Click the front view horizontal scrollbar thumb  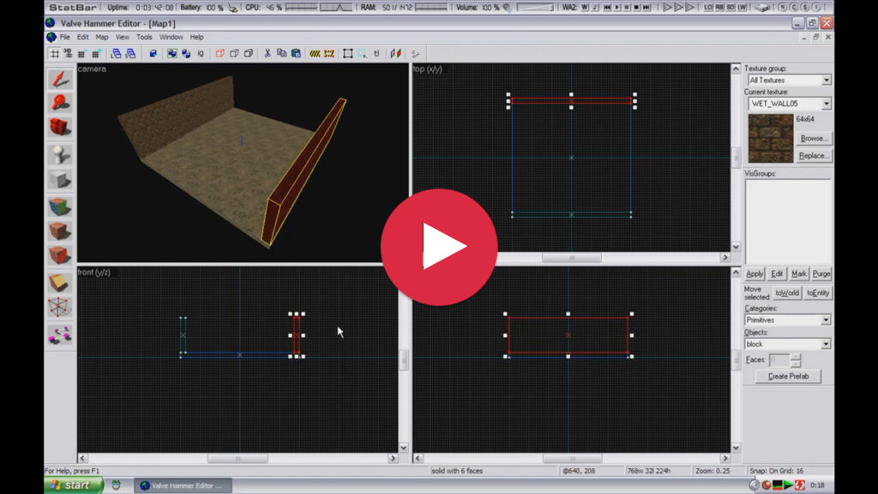pos(238,458)
